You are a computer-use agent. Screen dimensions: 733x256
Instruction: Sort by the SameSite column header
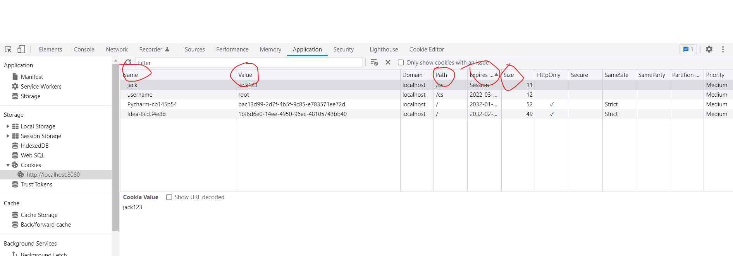click(x=619, y=75)
